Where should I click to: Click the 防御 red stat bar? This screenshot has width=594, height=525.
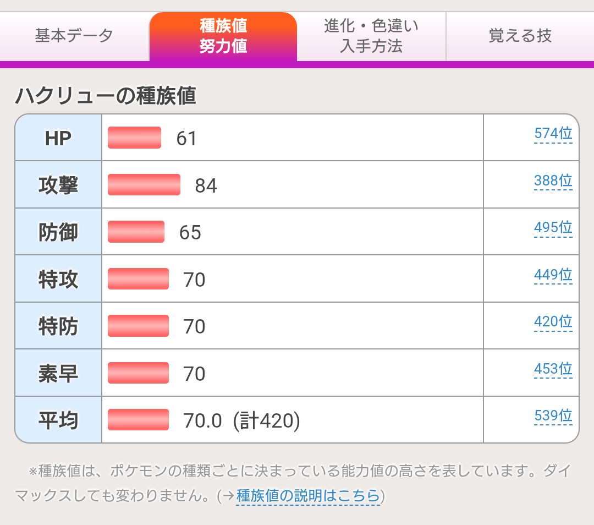(136, 232)
